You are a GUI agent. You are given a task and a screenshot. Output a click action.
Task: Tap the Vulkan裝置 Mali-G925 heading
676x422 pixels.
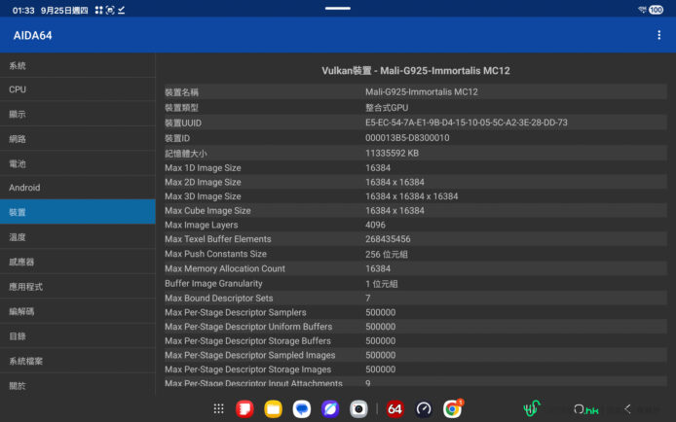click(x=416, y=71)
